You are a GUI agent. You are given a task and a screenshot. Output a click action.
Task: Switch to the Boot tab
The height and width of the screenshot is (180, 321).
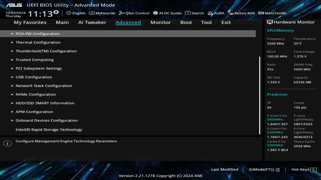point(186,22)
